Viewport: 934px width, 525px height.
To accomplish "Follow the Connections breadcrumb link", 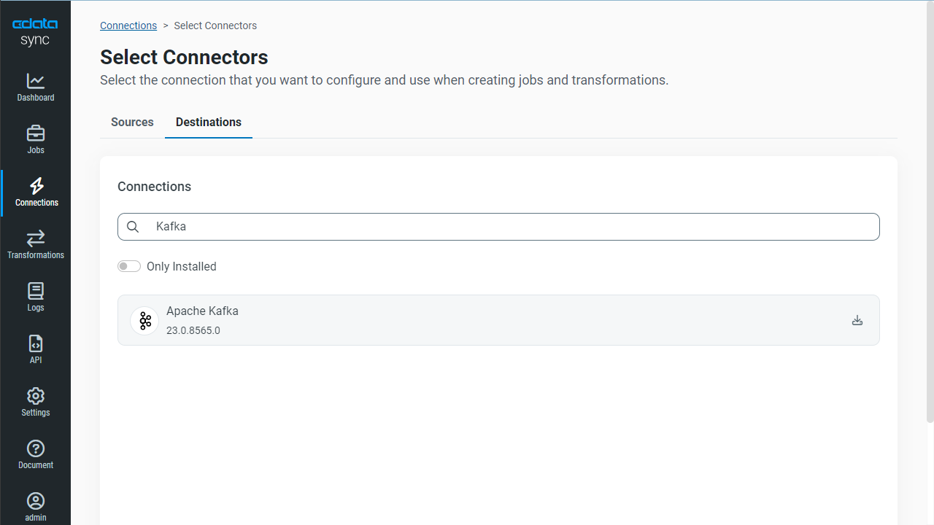I will point(128,26).
